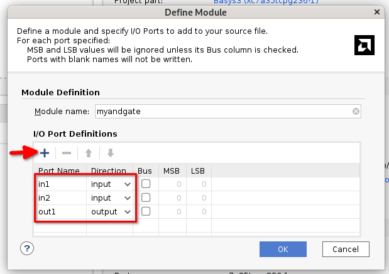Screen dimensions: 389x274
Task: Open direction dropdown for in2
Action: tap(128, 198)
